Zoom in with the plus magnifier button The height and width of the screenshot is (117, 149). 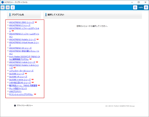[146, 7]
